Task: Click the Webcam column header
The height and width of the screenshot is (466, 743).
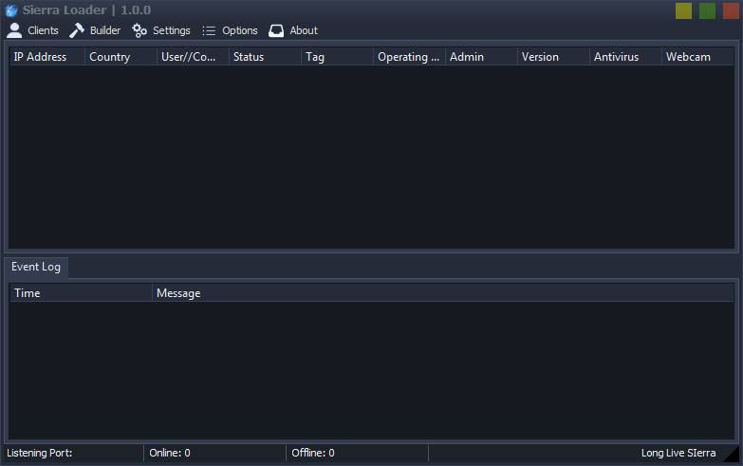Action: tap(697, 57)
